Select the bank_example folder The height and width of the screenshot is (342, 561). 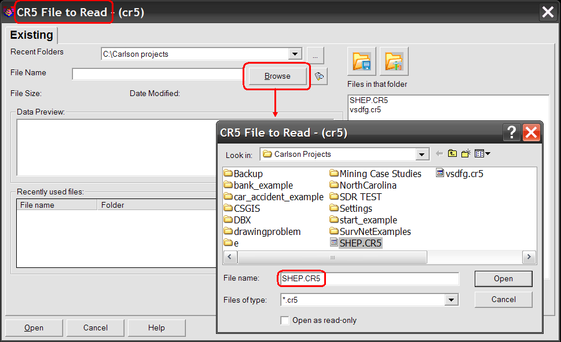258,185
